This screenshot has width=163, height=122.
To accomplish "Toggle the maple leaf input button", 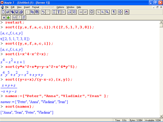I will [x=8, y=17].
